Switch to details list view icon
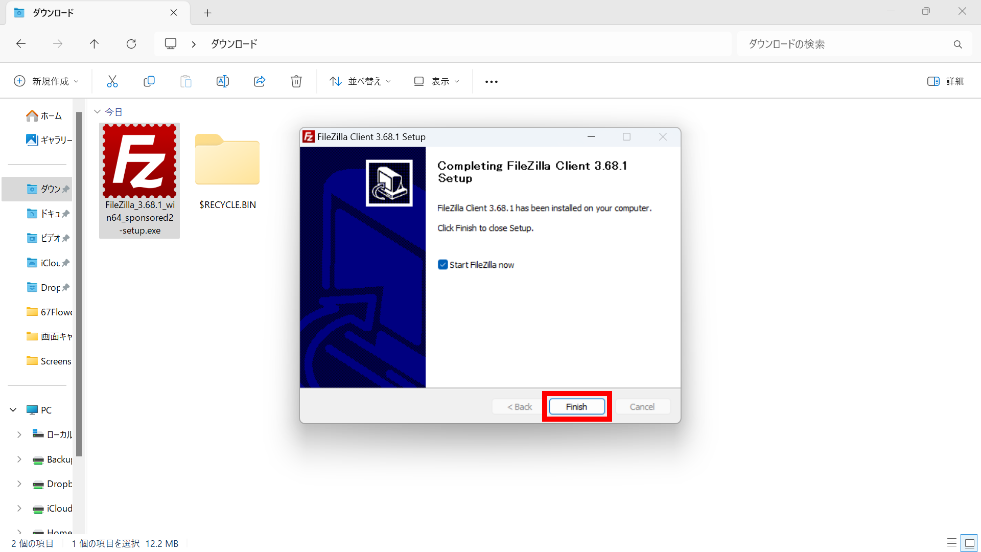981x552 pixels. click(952, 543)
